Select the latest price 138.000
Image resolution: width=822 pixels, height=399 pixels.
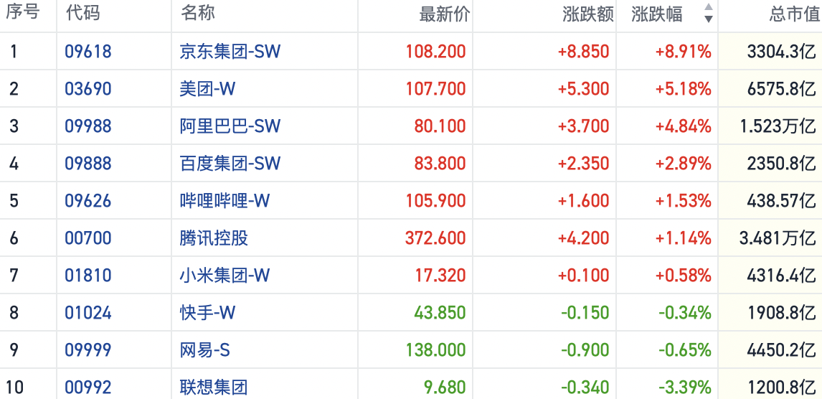[435, 350]
